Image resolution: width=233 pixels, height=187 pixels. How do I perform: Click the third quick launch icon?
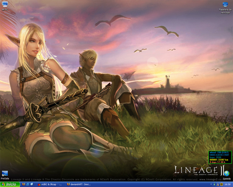[x=32, y=184]
